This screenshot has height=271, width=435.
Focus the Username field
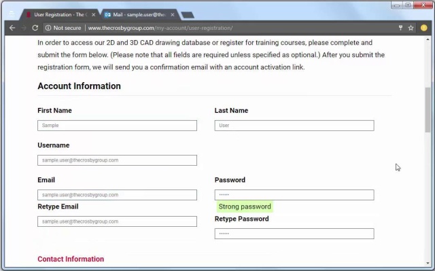pyautogui.click(x=118, y=160)
